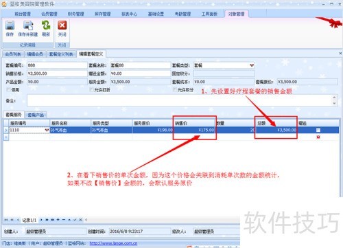Toggle the gift checkbox in the 补气养血 row

[x=318, y=130]
